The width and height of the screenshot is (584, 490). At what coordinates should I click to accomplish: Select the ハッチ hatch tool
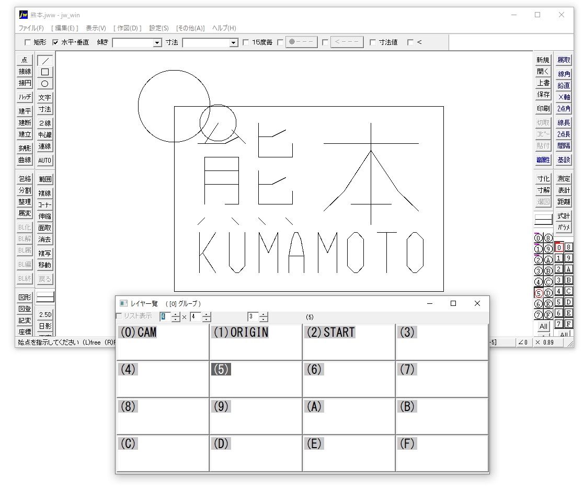pos(25,97)
